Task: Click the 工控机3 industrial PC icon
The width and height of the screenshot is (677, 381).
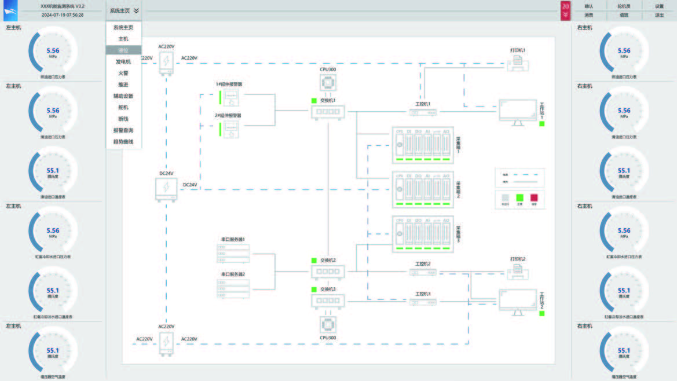Action: [422, 302]
